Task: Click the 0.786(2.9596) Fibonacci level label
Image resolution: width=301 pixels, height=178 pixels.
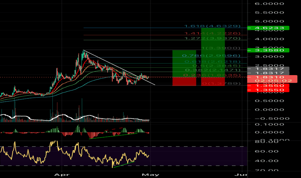Action: coord(211,56)
